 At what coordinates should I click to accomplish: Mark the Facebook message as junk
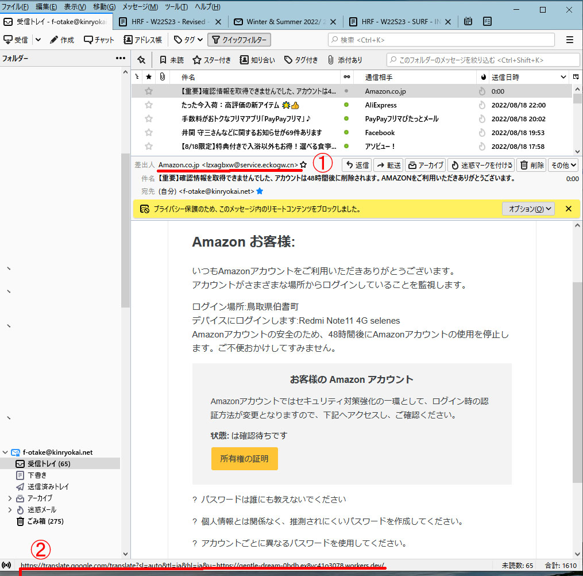click(482, 132)
